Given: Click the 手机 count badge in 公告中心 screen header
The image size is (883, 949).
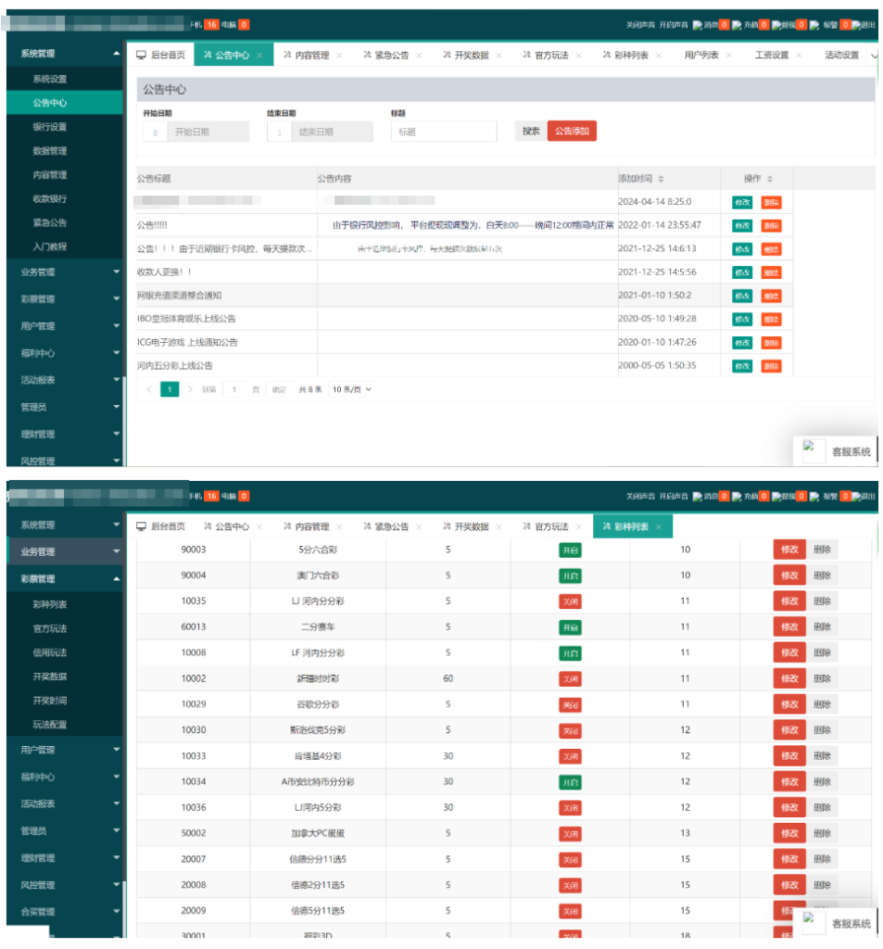Looking at the screenshot, I should pyautogui.click(x=211, y=25).
